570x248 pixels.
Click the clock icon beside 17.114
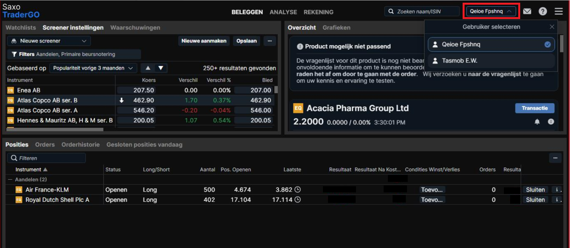click(298, 200)
